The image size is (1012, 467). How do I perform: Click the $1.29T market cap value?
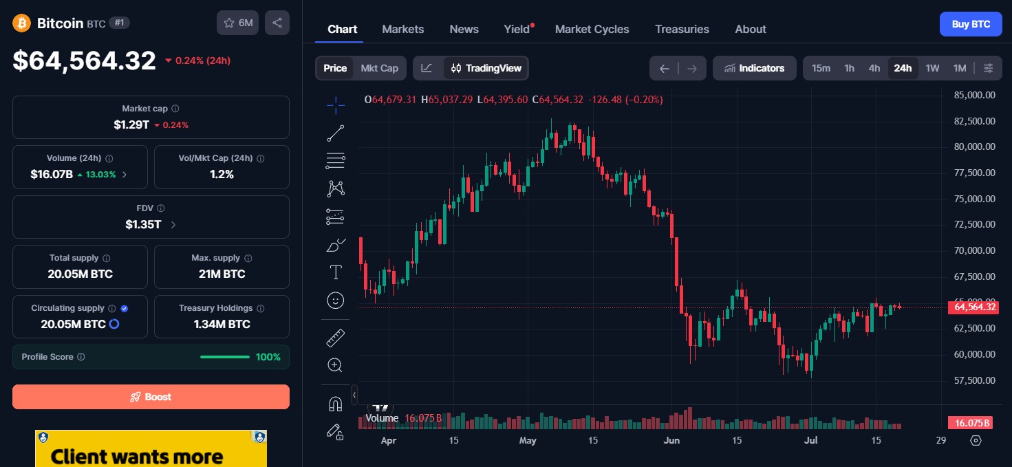point(131,124)
